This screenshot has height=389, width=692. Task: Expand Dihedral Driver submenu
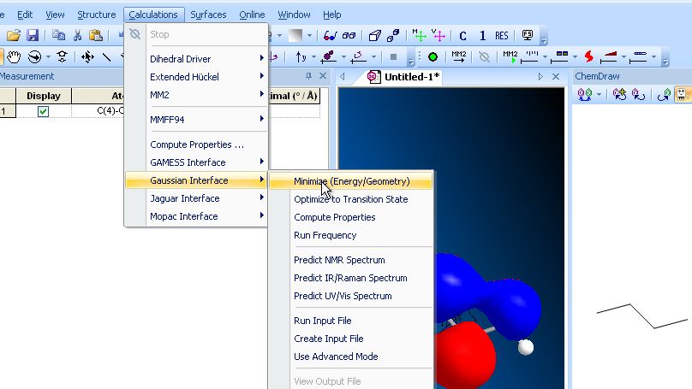click(x=195, y=59)
